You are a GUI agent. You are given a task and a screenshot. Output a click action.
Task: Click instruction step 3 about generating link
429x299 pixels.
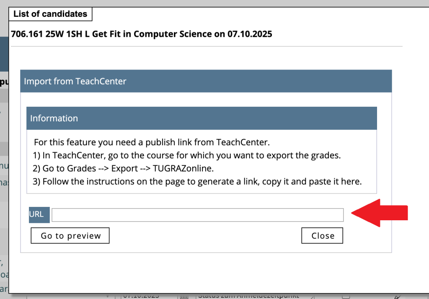(197, 181)
